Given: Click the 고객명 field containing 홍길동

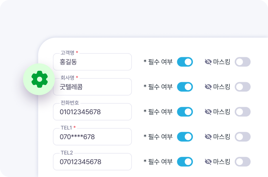Looking at the screenshot, I should click(x=92, y=62).
